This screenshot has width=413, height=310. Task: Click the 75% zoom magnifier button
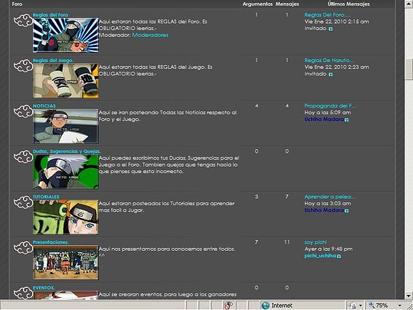click(372, 305)
